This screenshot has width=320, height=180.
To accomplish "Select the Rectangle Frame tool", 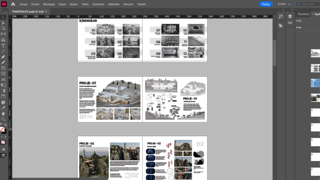I will (3, 68).
